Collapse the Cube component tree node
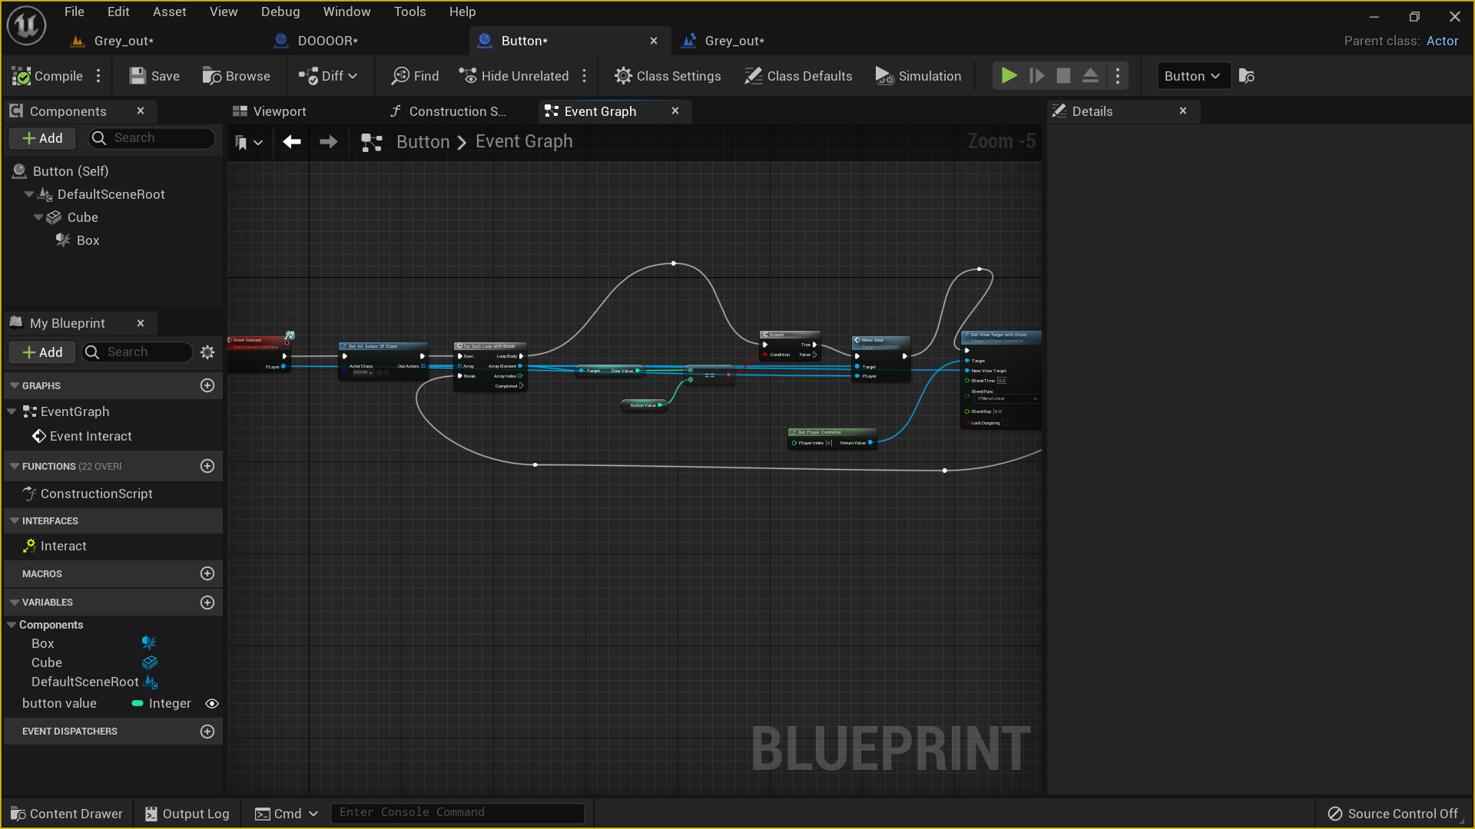The image size is (1475, 829). tap(38, 217)
